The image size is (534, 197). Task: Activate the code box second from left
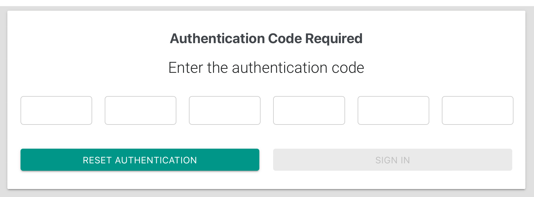141,110
